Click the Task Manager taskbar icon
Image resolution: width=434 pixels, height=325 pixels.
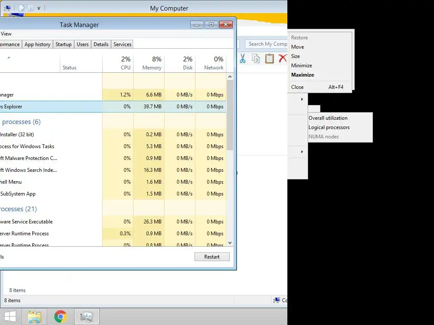(x=86, y=317)
